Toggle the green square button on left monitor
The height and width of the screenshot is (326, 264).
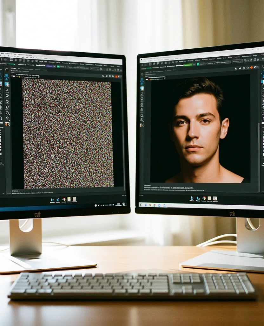[x=58, y=67]
